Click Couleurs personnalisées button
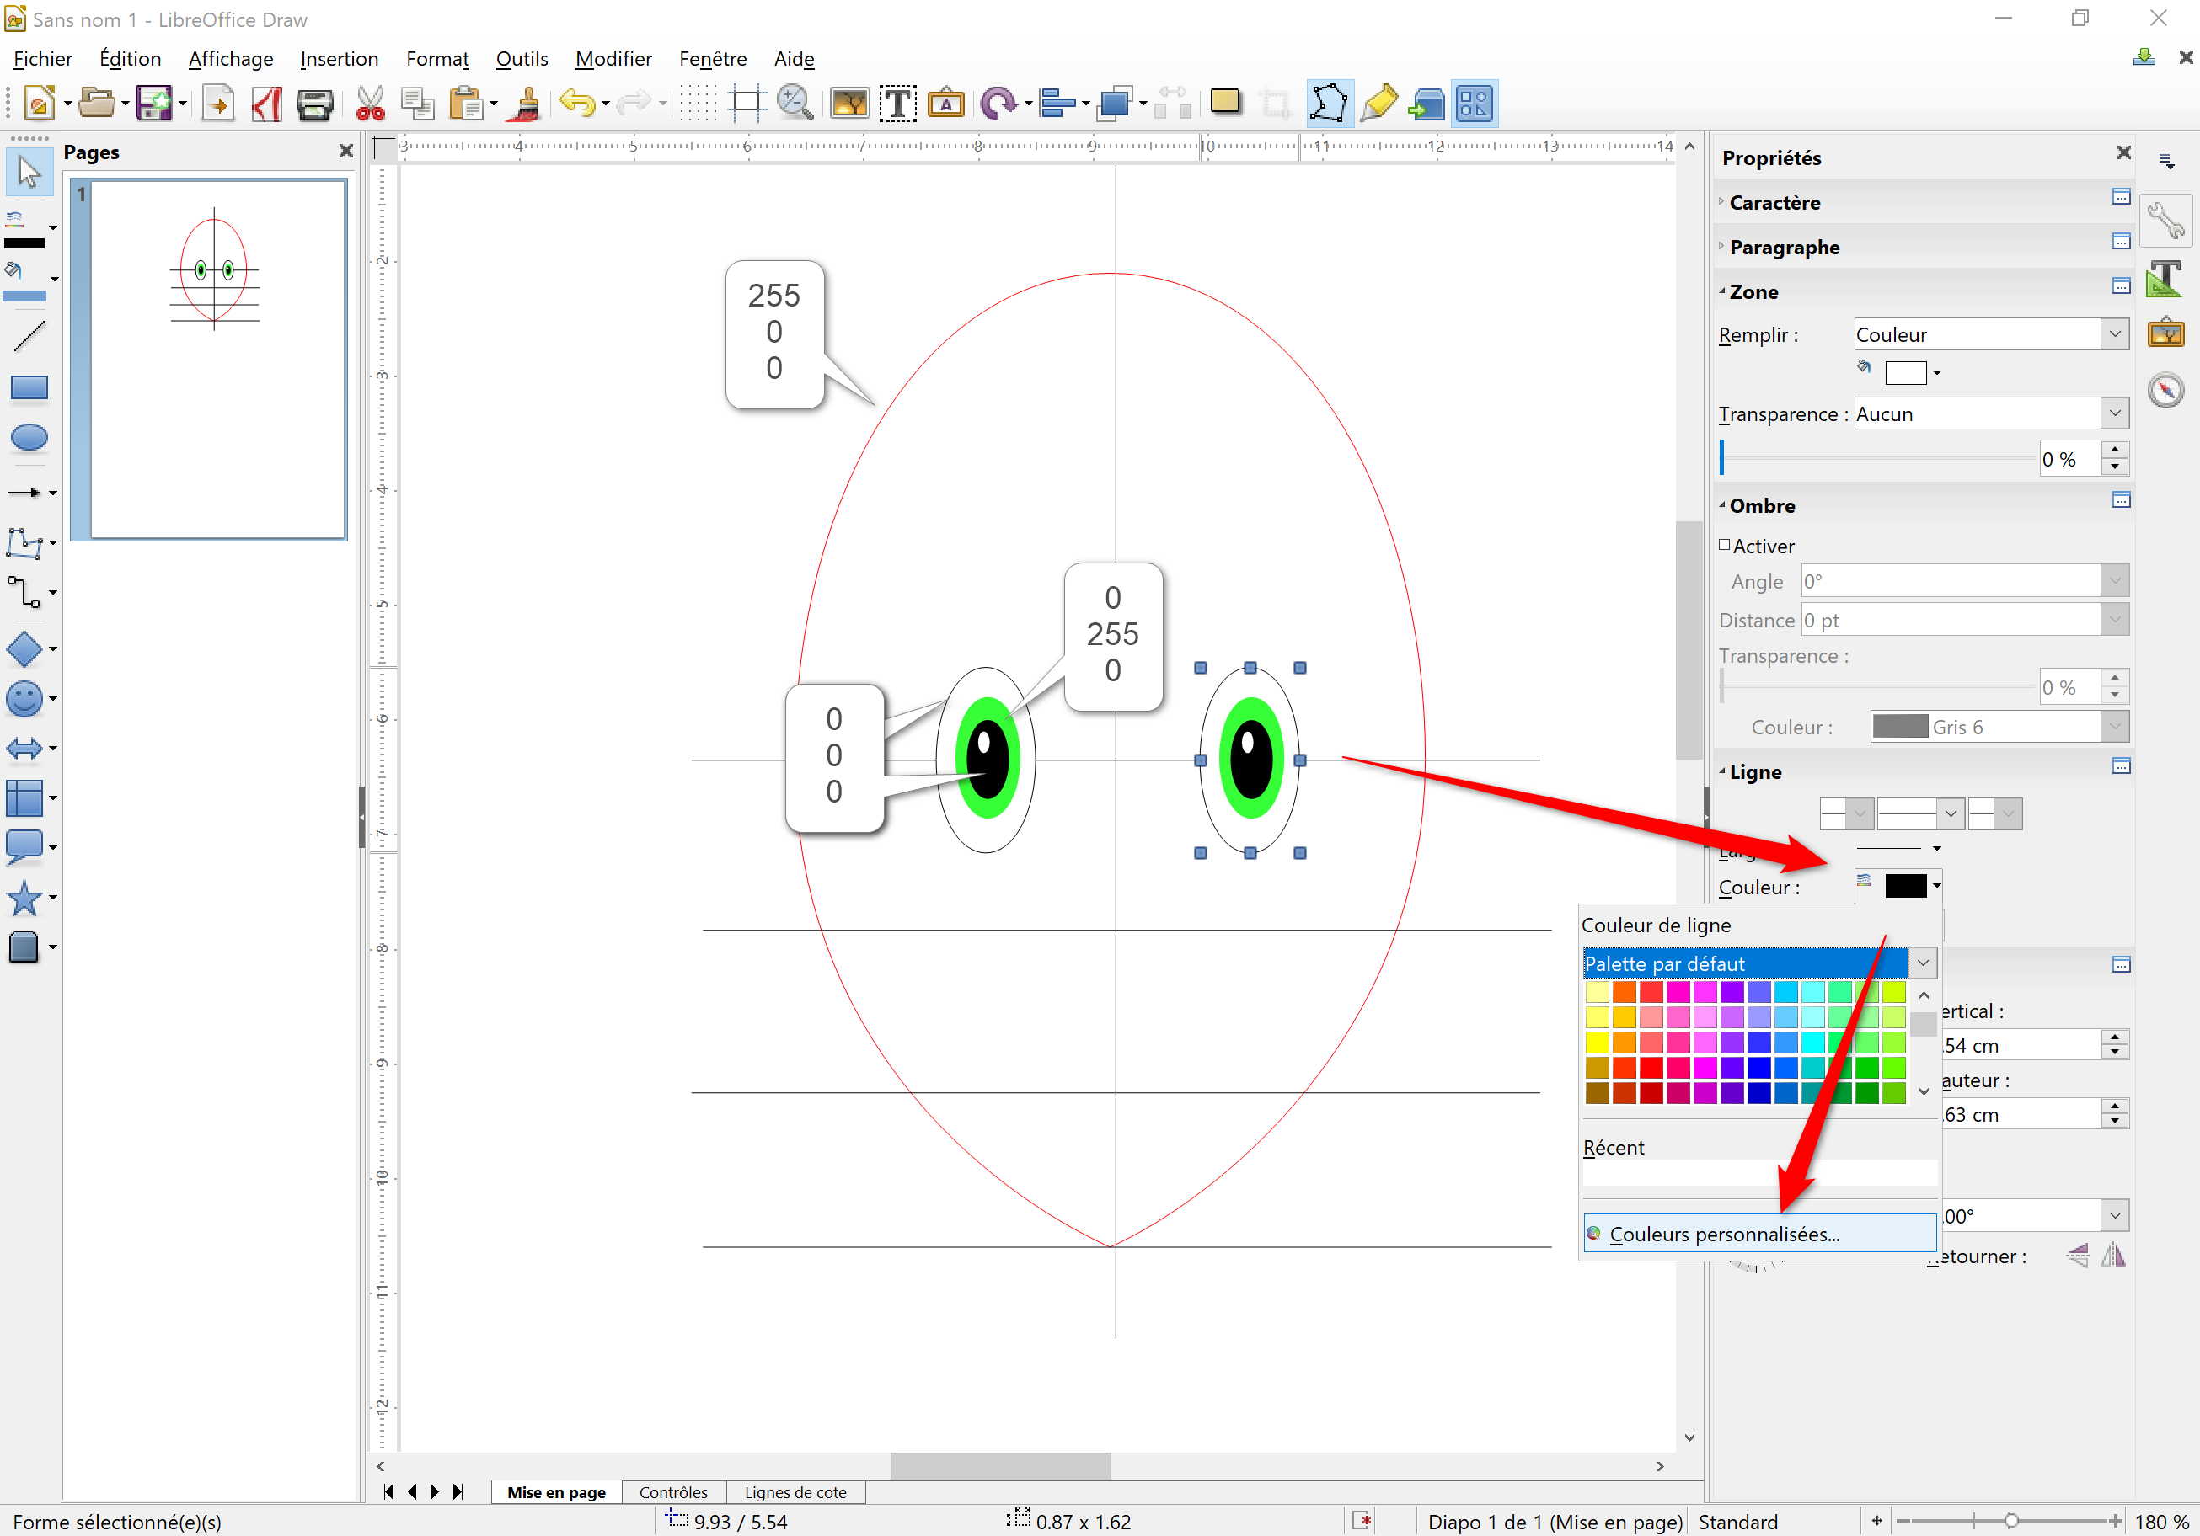Image resolution: width=2200 pixels, height=1536 pixels. click(x=1759, y=1234)
